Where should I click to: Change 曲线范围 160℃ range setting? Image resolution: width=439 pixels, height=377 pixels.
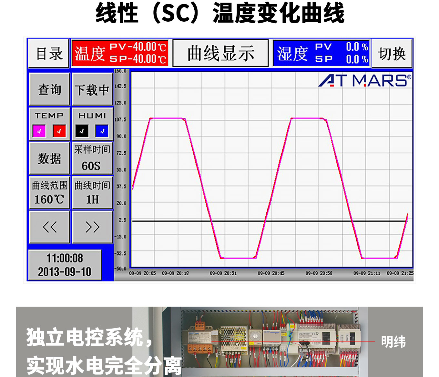[49, 193]
